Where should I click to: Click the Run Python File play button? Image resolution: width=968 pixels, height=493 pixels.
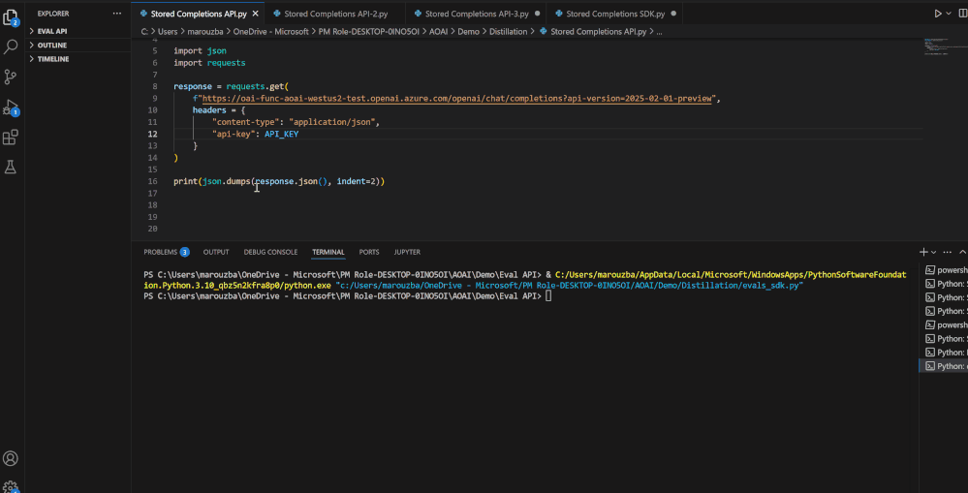938,14
